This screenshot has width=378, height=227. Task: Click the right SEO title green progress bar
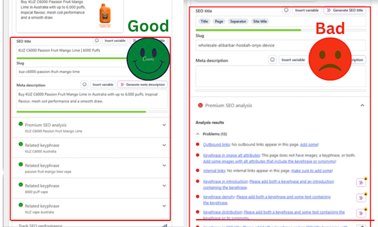click(248, 30)
